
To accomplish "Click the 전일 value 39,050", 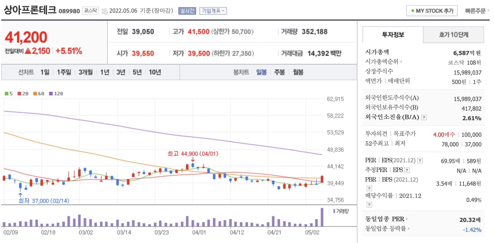I will [143, 32].
